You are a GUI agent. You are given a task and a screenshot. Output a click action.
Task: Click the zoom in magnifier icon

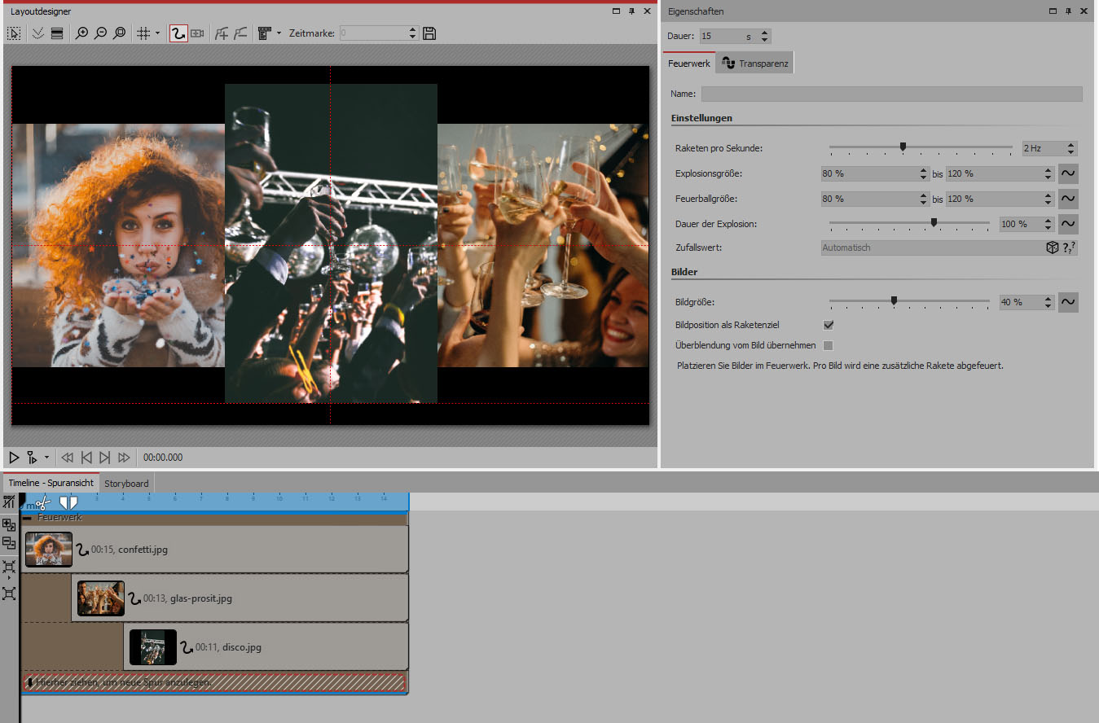pos(81,33)
